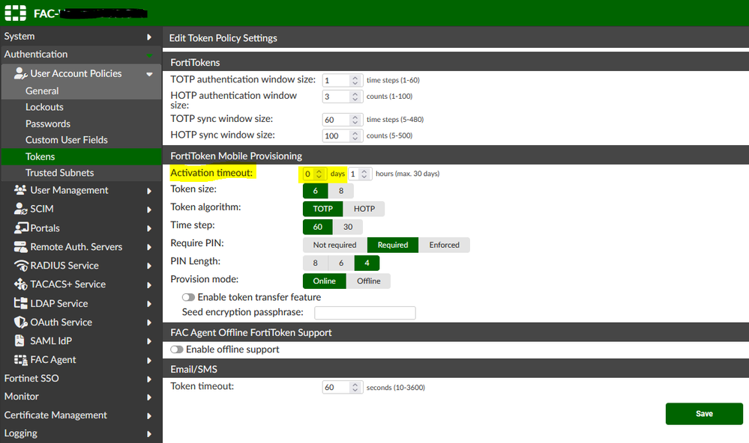Enable the token transfer feature
749x443 pixels.
click(x=189, y=296)
